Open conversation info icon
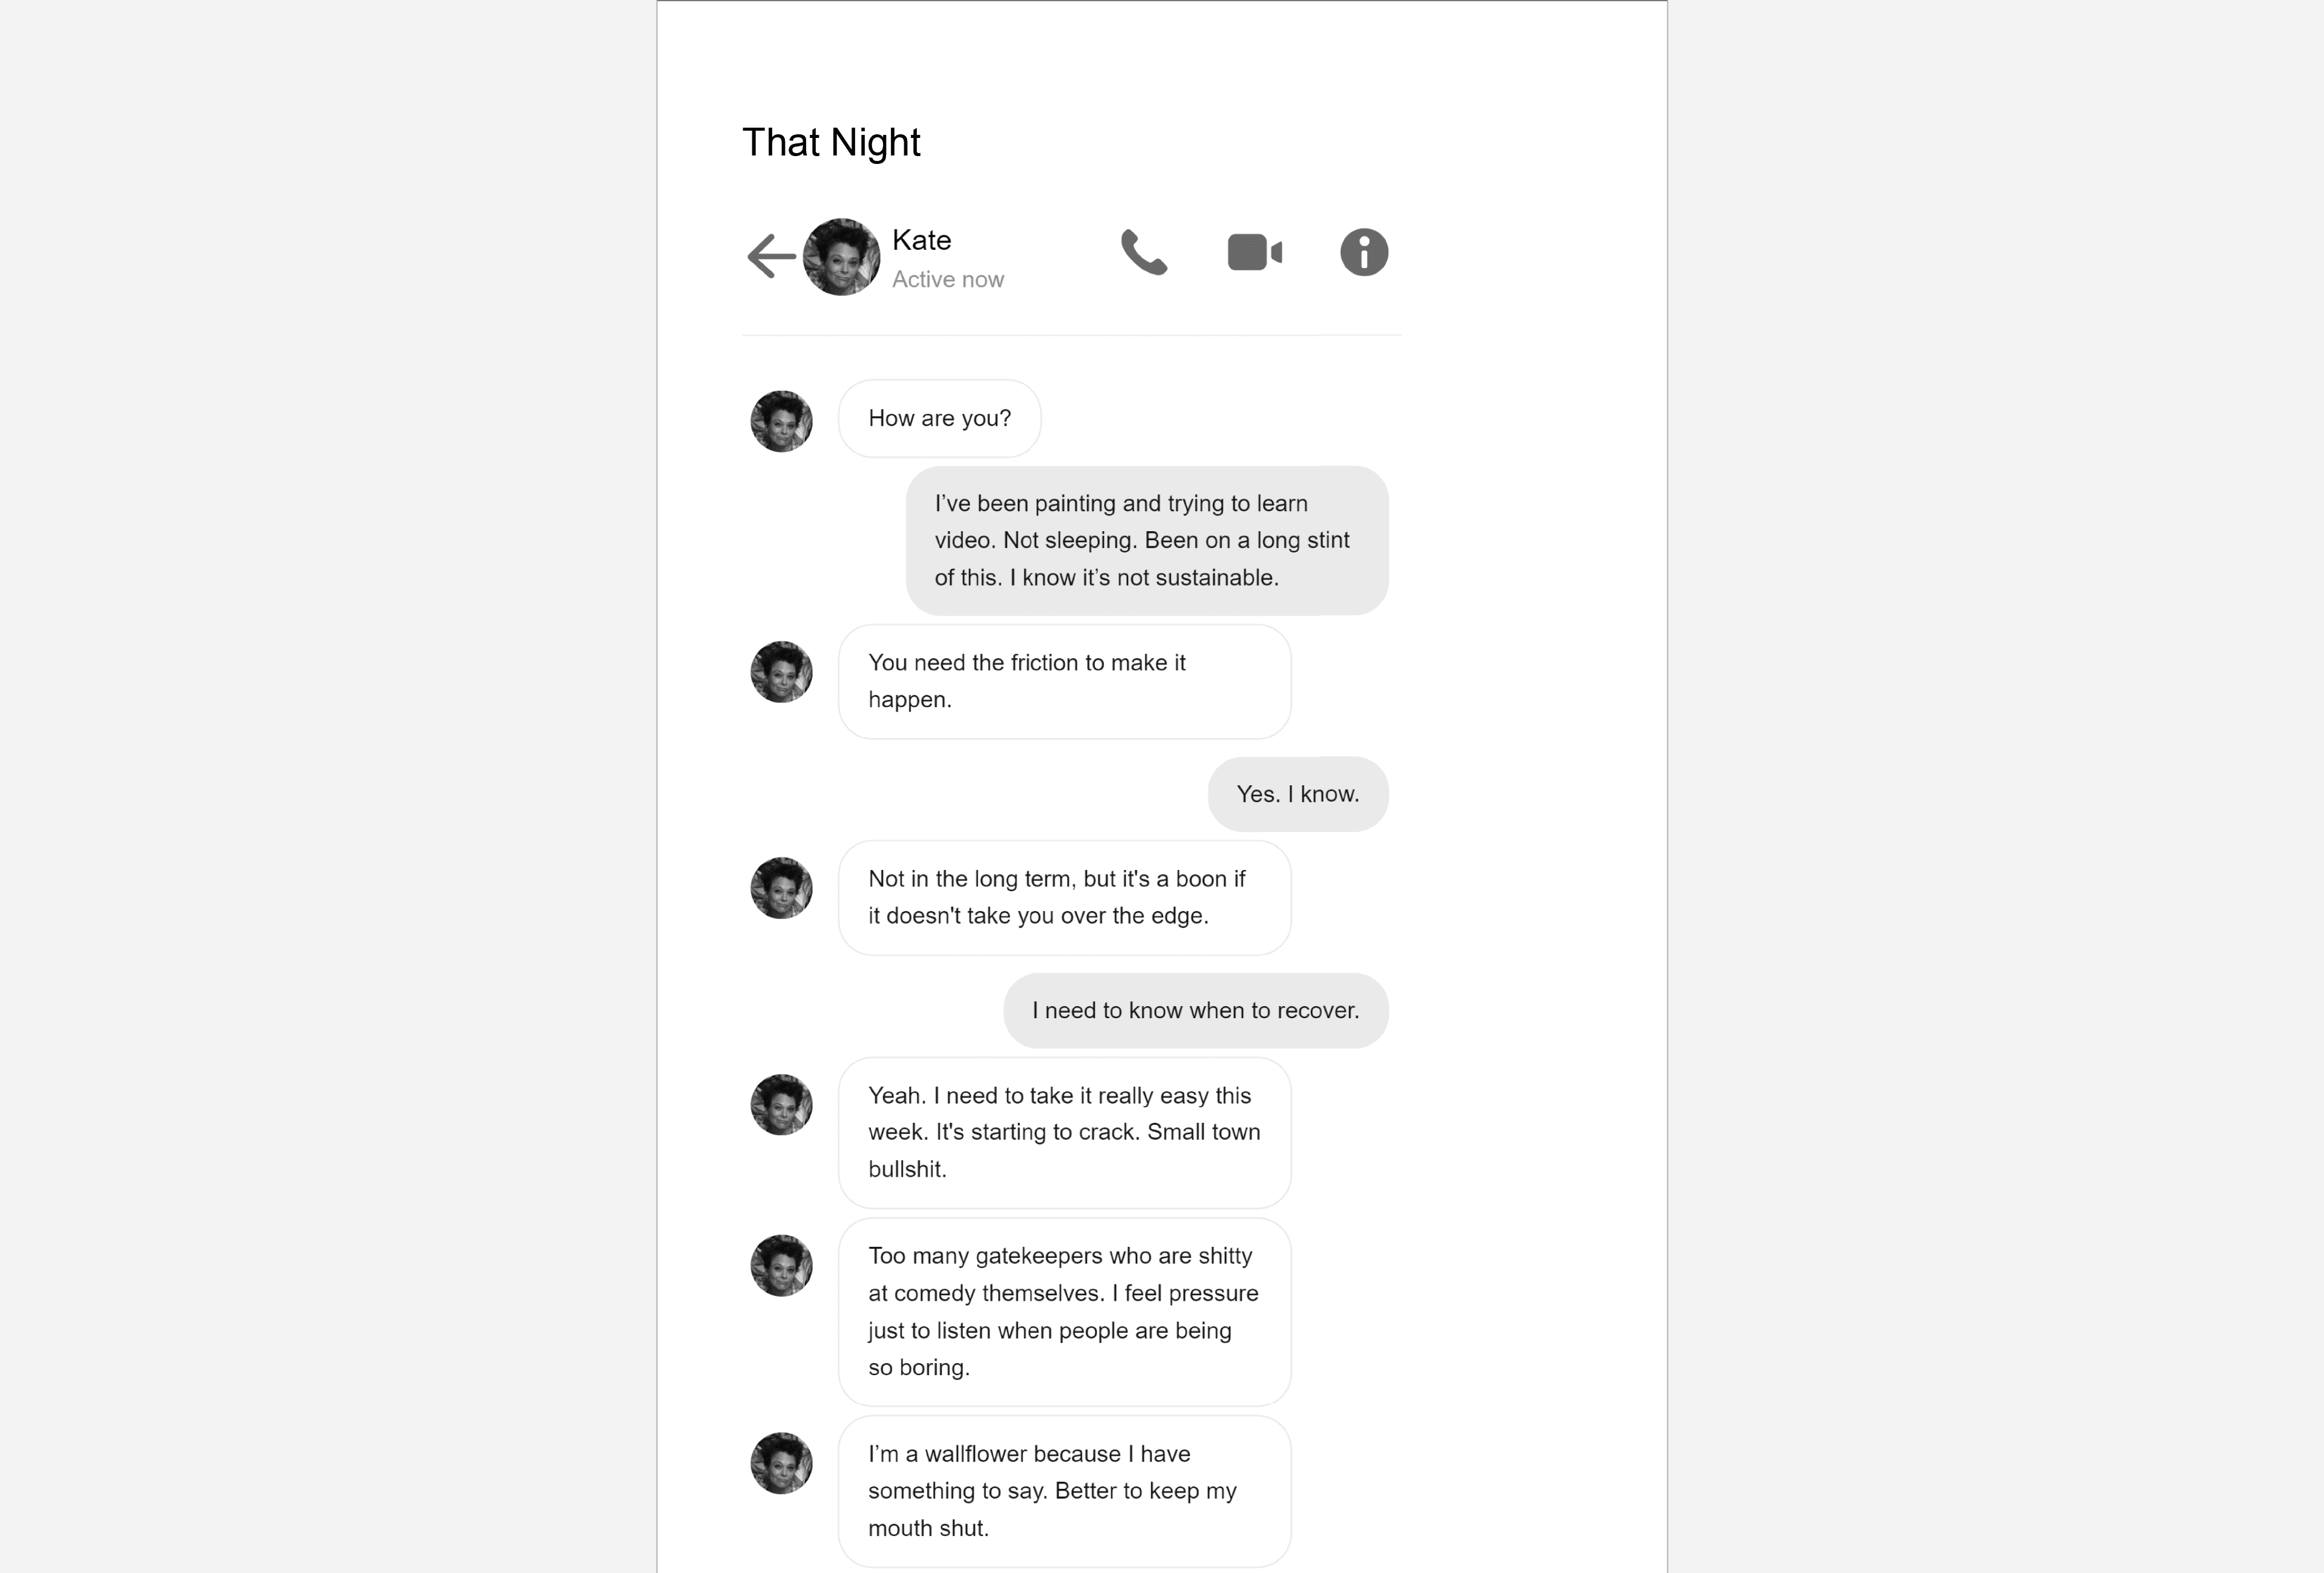 tap(1364, 252)
